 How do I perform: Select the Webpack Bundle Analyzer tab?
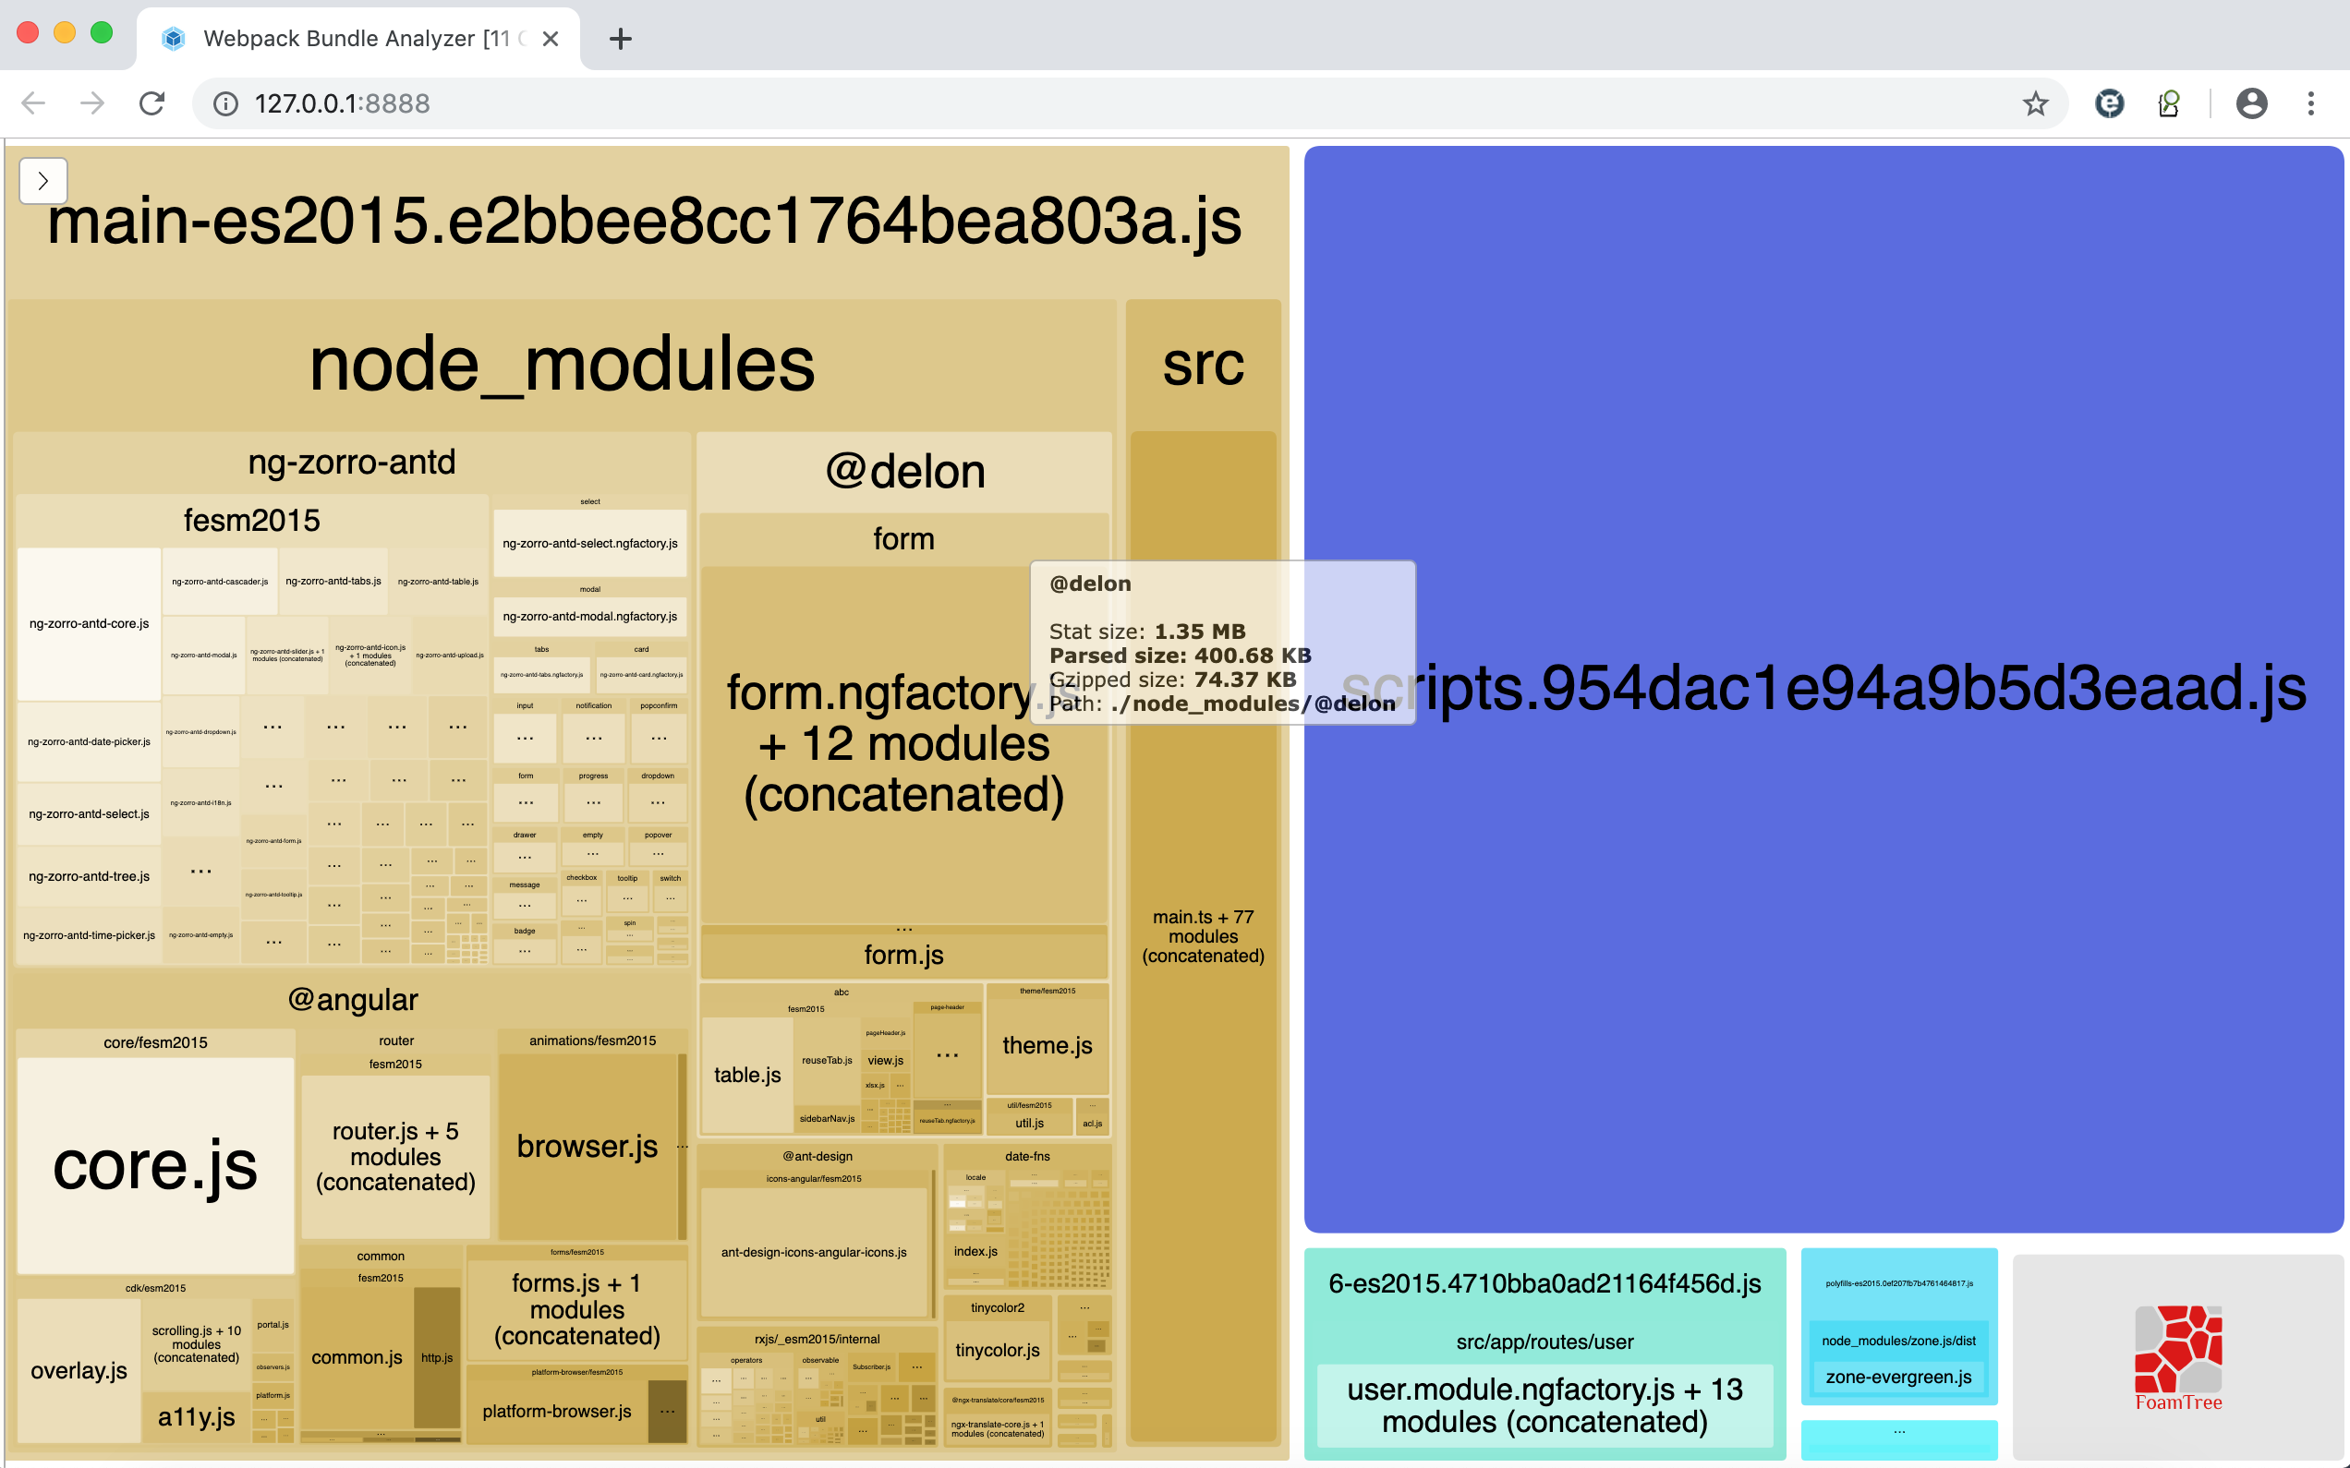(358, 39)
